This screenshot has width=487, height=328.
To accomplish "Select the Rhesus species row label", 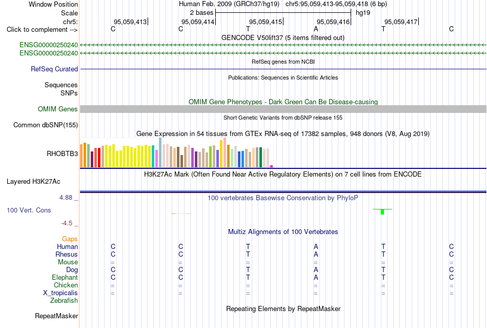I will point(67,254).
